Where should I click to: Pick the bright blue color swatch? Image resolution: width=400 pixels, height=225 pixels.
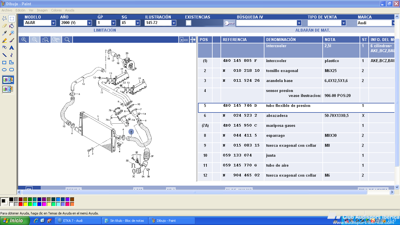point(39,204)
